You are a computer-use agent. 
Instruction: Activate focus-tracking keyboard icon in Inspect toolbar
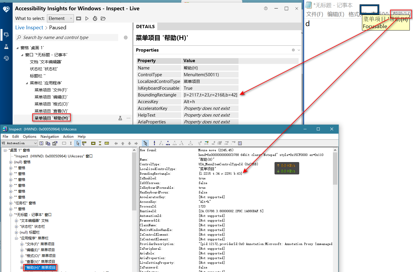coord(106,143)
